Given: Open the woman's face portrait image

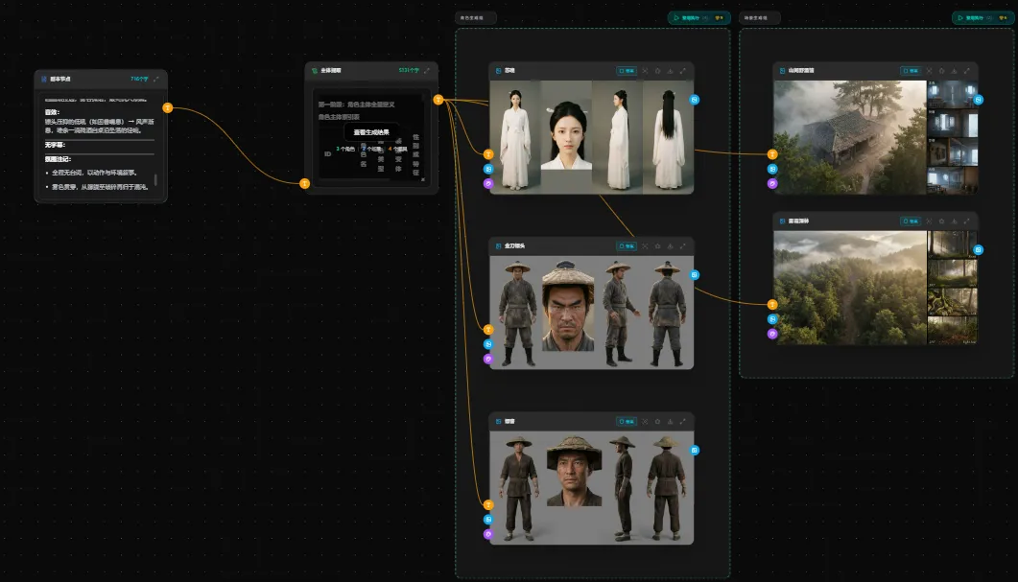Looking at the screenshot, I should [x=566, y=137].
